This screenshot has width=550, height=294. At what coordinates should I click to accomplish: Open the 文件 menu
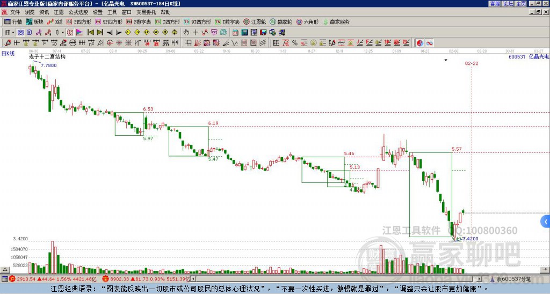15,12
